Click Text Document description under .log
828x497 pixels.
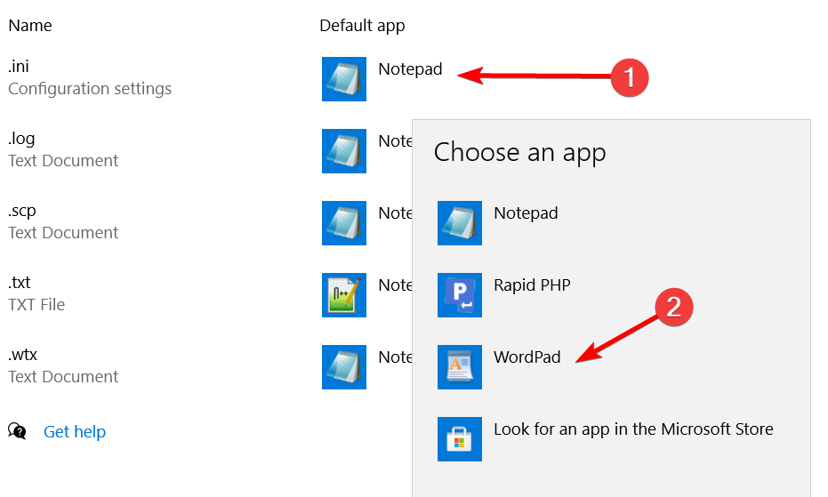click(63, 161)
